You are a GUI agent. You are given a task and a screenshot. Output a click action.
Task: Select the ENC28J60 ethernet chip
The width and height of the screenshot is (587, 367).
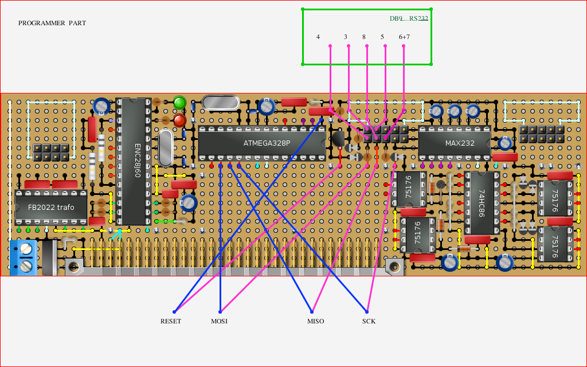(134, 161)
